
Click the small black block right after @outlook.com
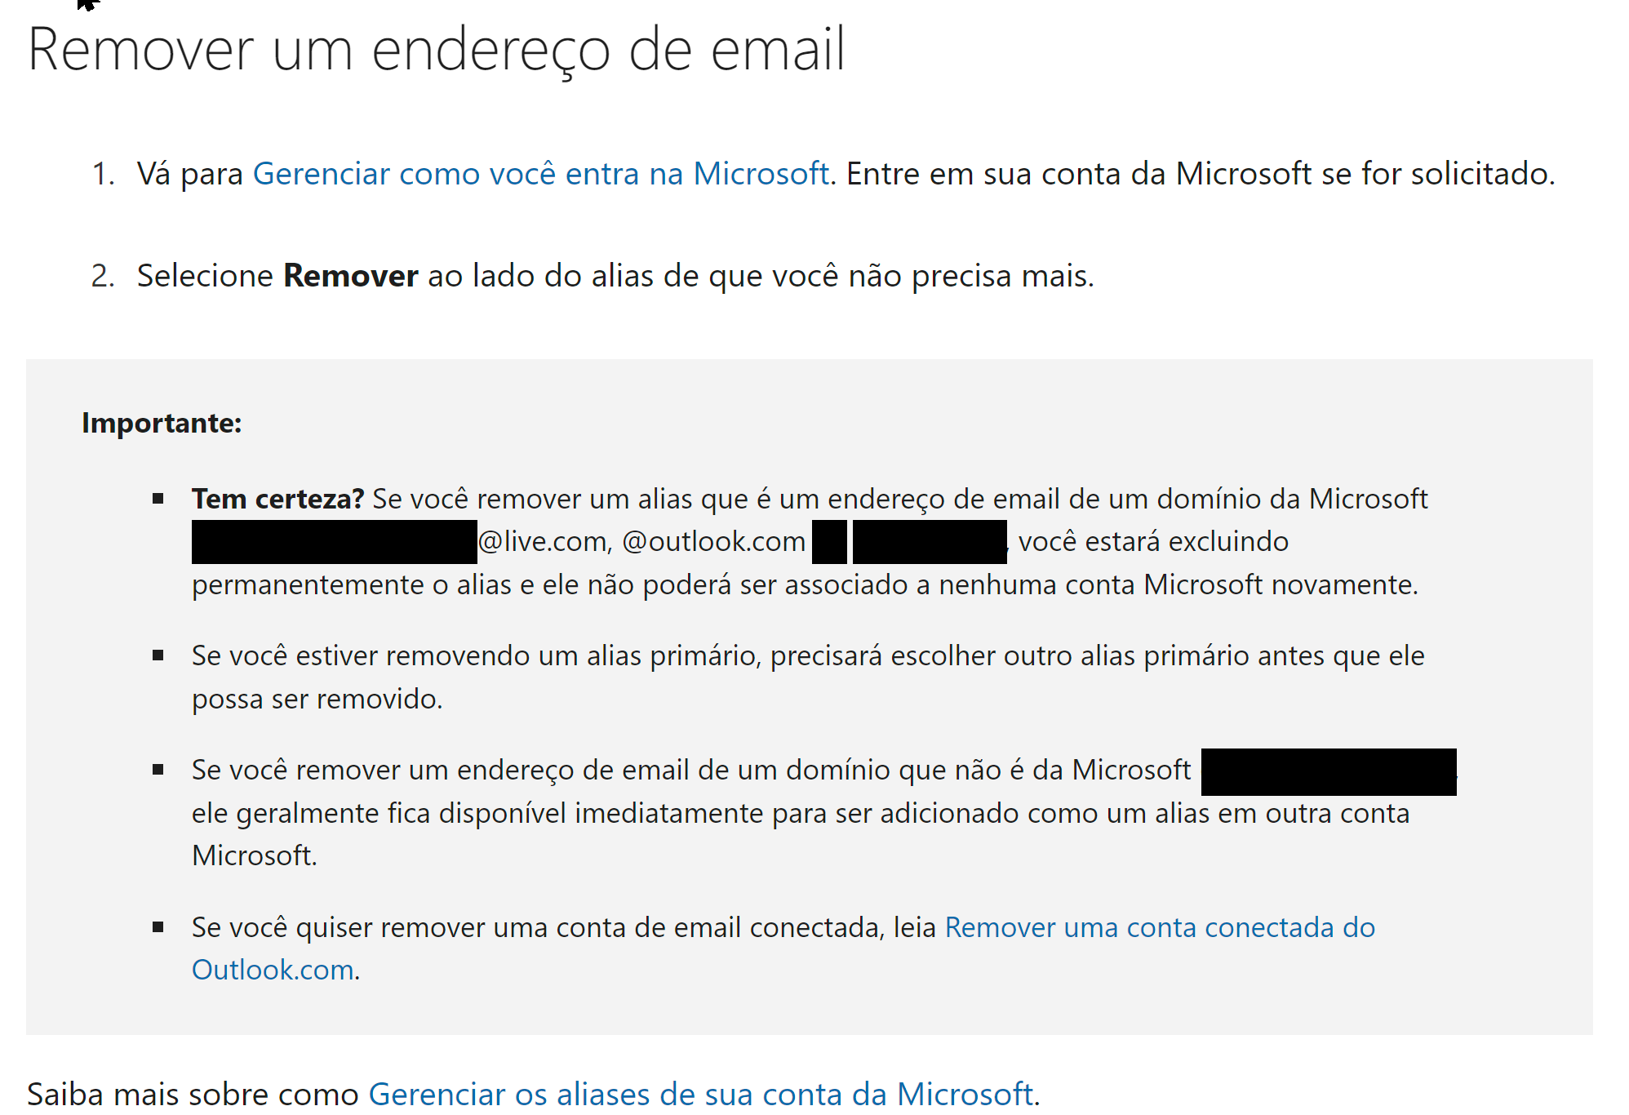coord(829,542)
